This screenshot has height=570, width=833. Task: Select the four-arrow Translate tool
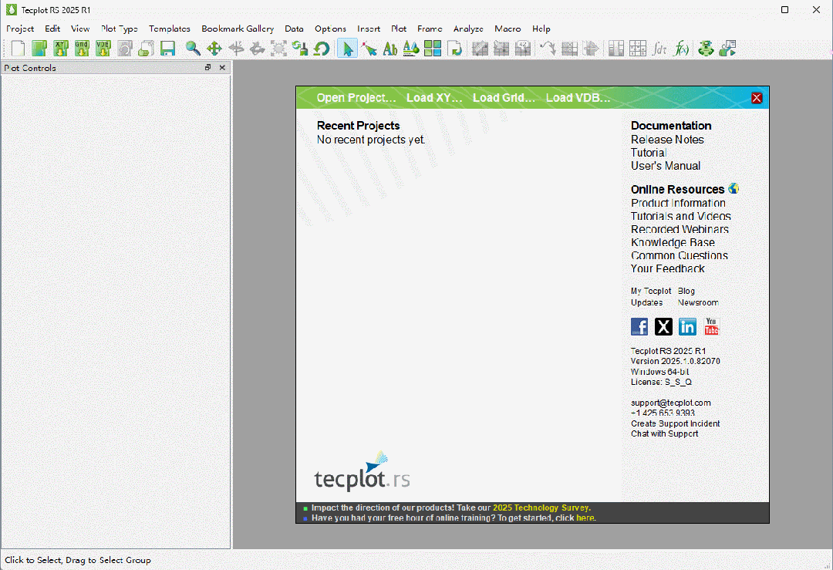(214, 49)
